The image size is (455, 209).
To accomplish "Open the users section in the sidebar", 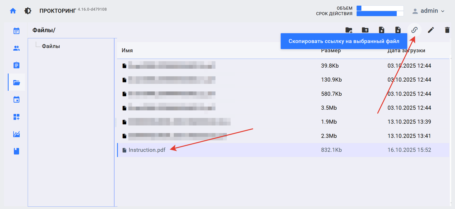I will coord(16,48).
